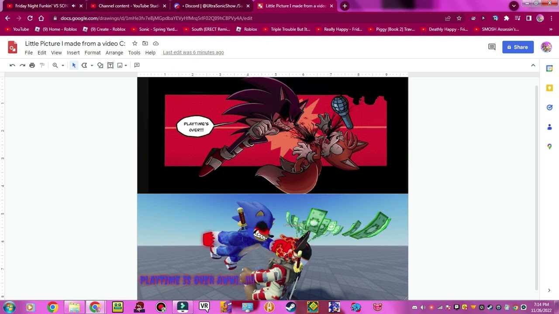Show more bookmarks chevron
Screen dimensions: 559x314
(x=551, y=29)
